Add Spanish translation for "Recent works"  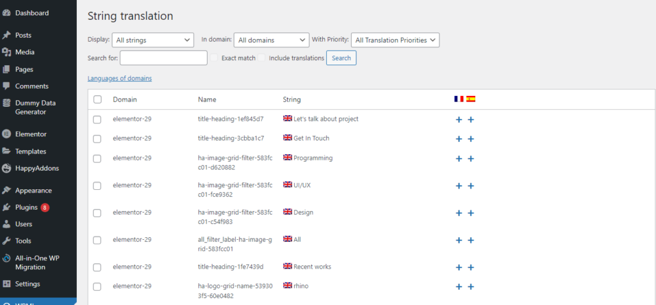(471, 267)
